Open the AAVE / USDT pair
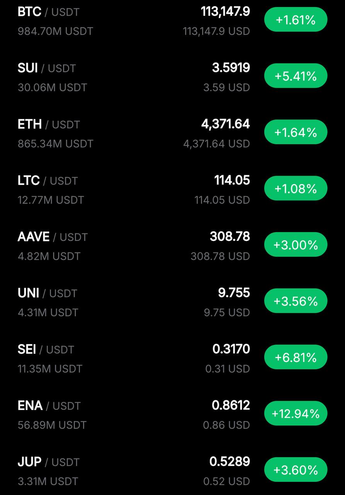 point(172,246)
